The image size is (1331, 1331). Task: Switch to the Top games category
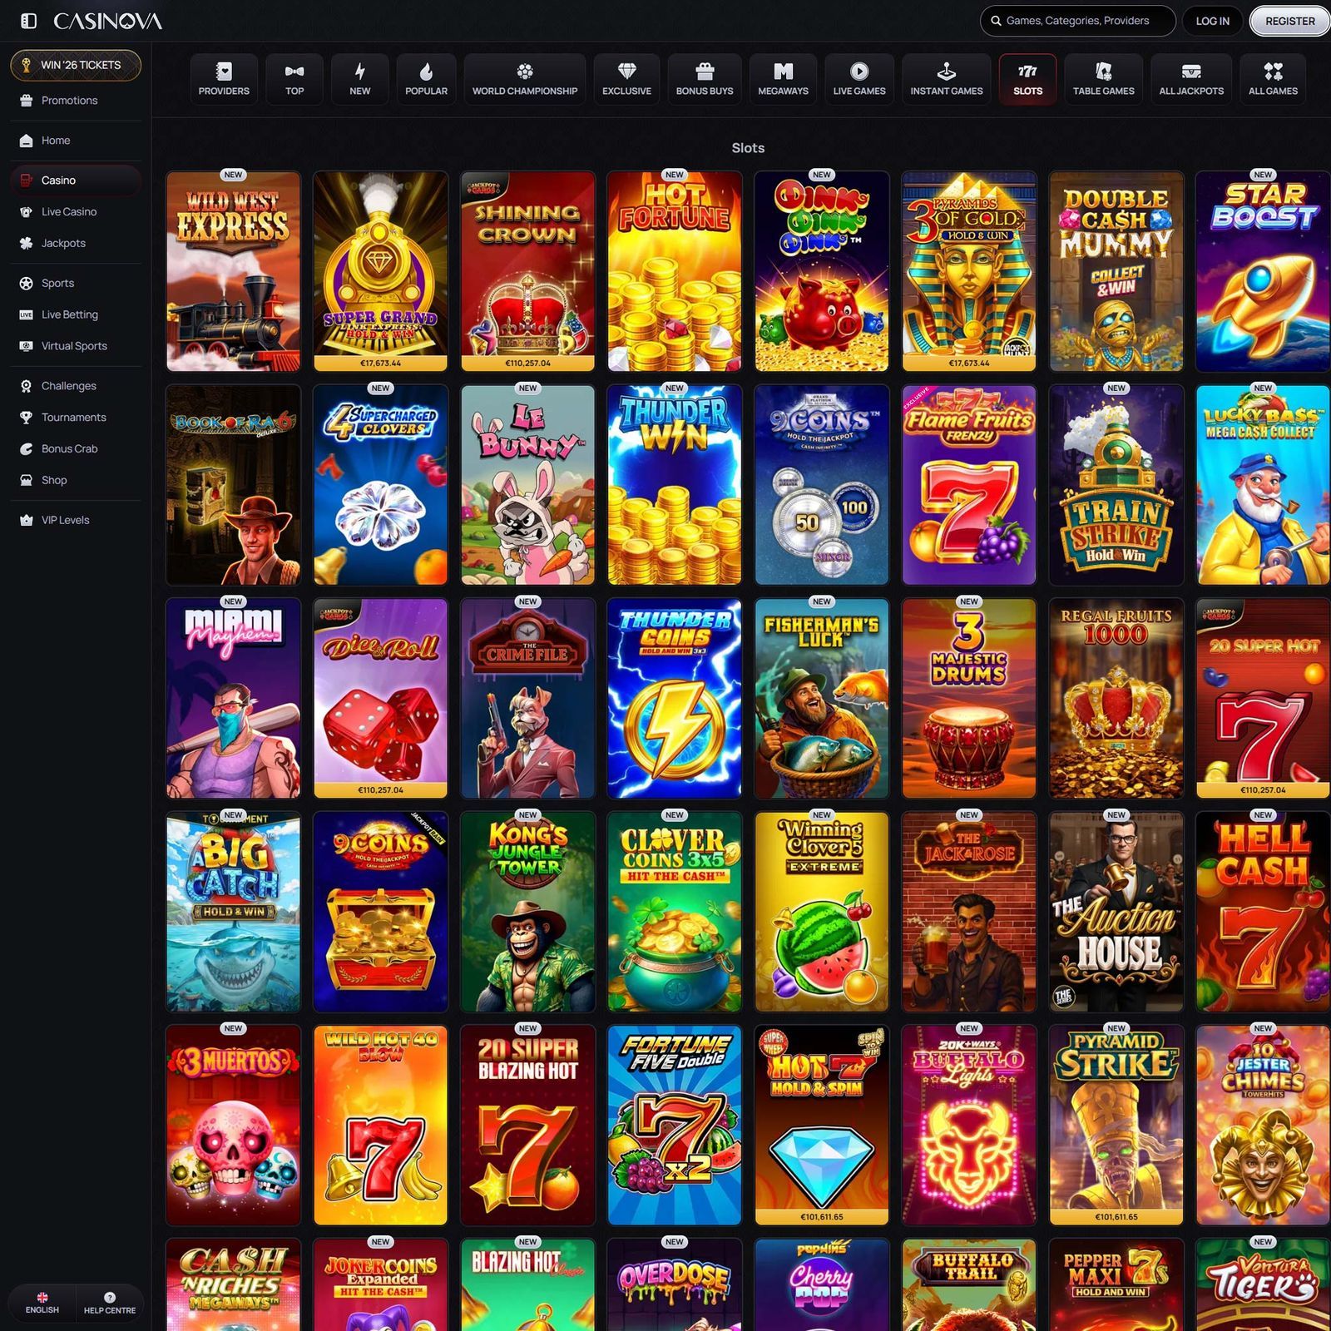point(294,79)
